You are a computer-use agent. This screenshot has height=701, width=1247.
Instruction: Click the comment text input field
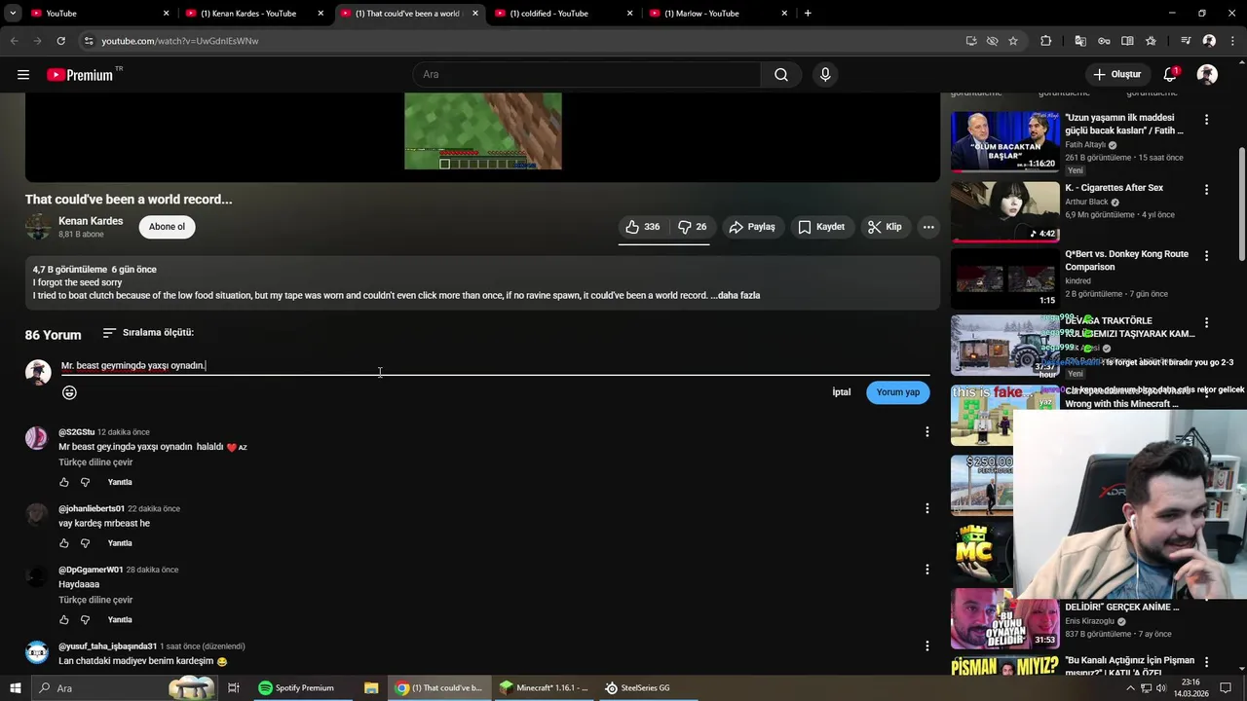coord(495,366)
